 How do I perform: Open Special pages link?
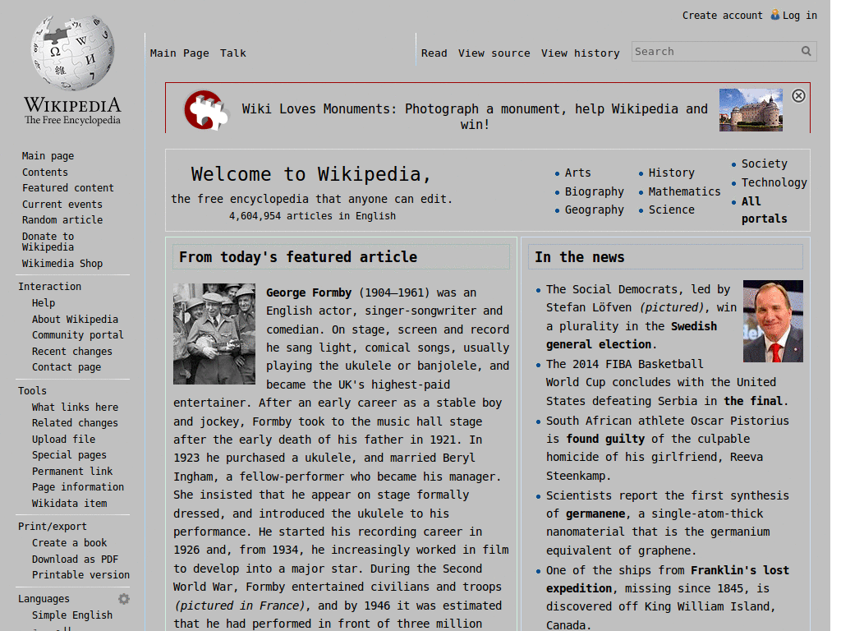(x=69, y=455)
